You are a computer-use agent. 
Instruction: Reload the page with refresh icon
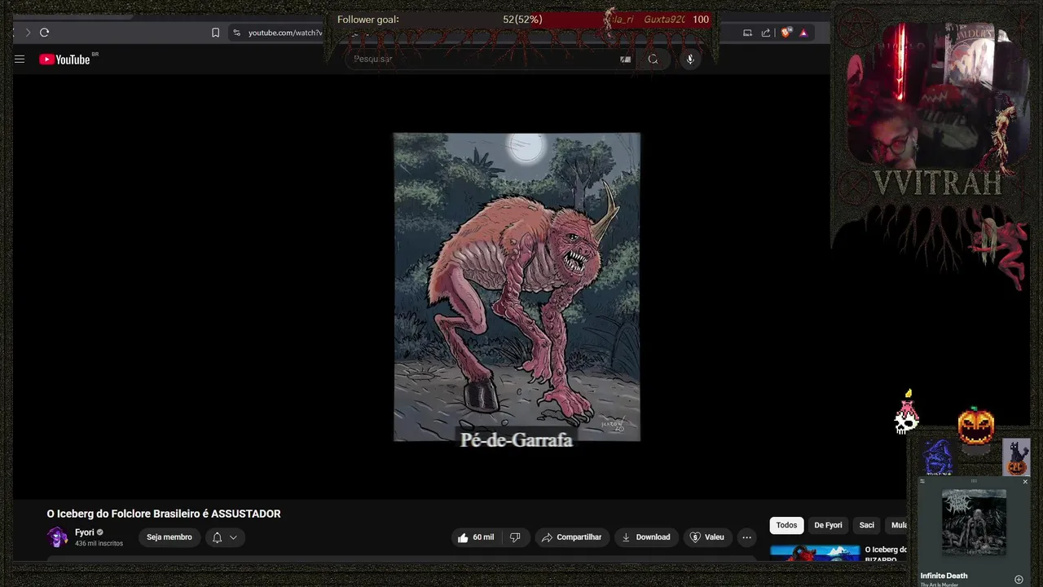[x=44, y=33]
